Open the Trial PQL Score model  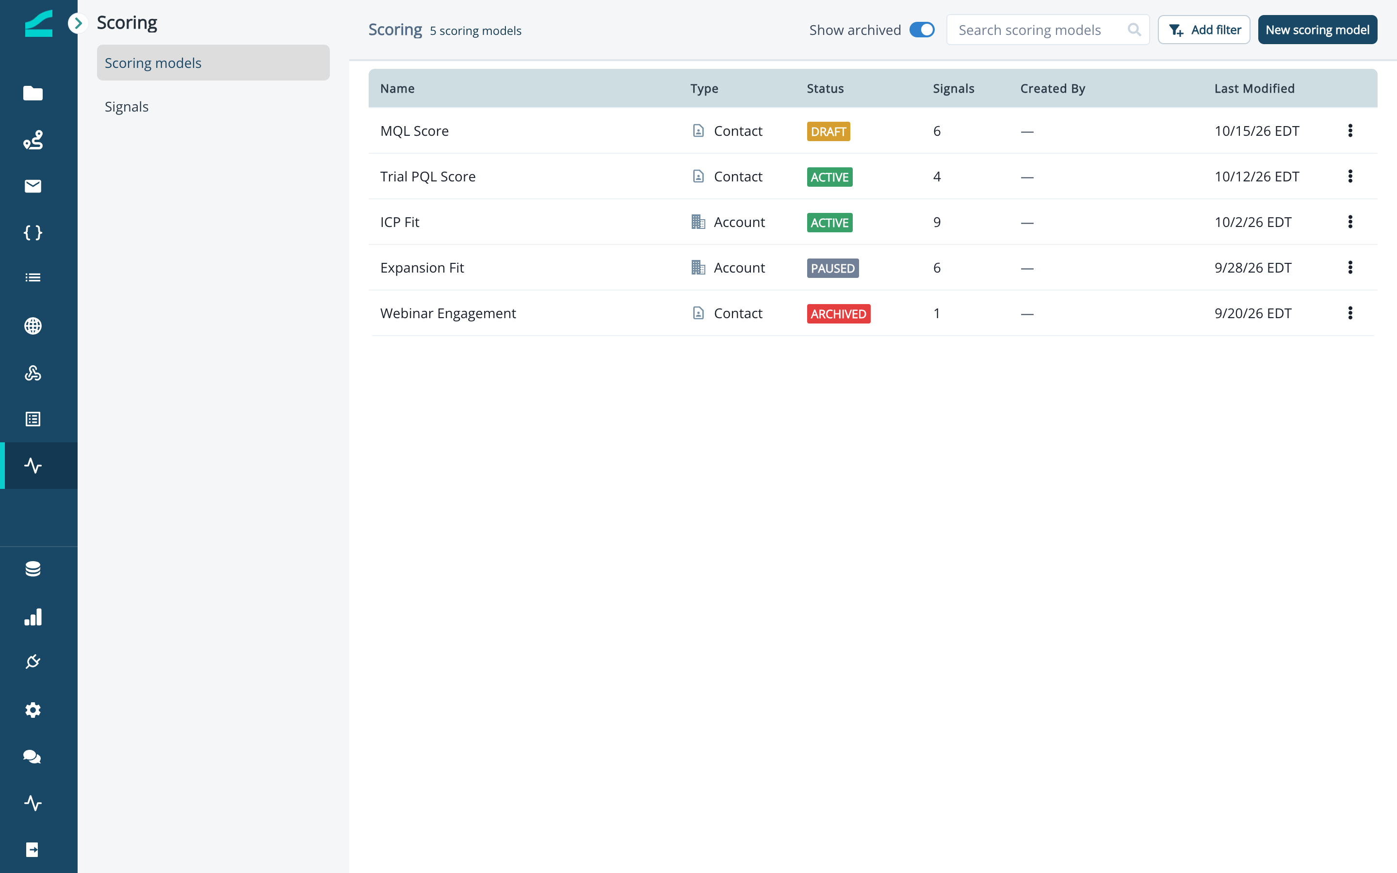pyautogui.click(x=428, y=177)
